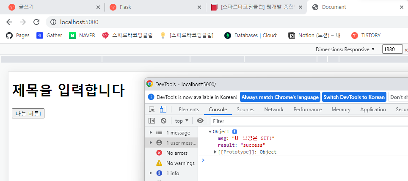Reload the localhost:5000 page
The image size is (408, 181).
point(36,22)
